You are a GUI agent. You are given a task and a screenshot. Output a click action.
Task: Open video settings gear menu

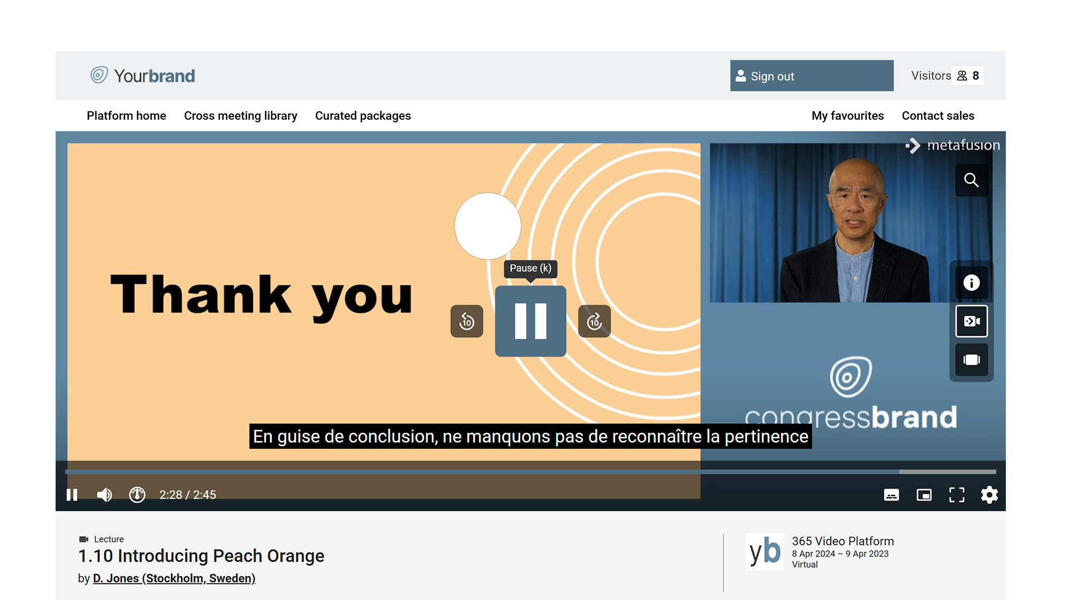989,494
